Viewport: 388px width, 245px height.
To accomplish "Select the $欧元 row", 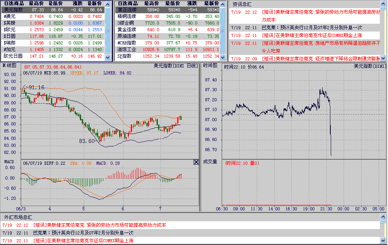I will (x=53, y=30).
